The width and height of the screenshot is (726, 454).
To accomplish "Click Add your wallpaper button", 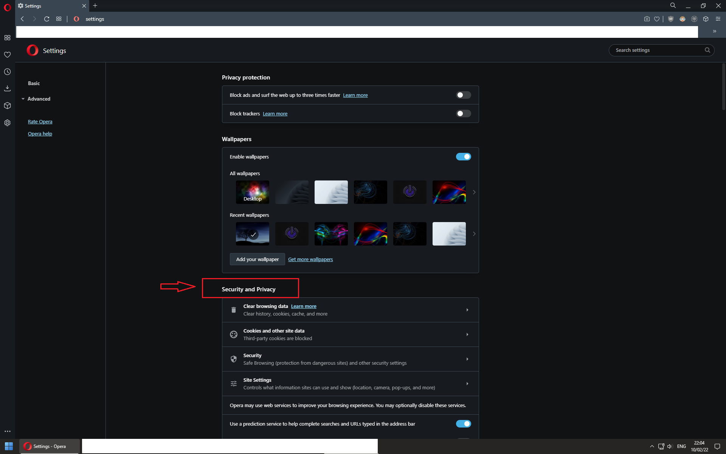I will click(x=257, y=259).
